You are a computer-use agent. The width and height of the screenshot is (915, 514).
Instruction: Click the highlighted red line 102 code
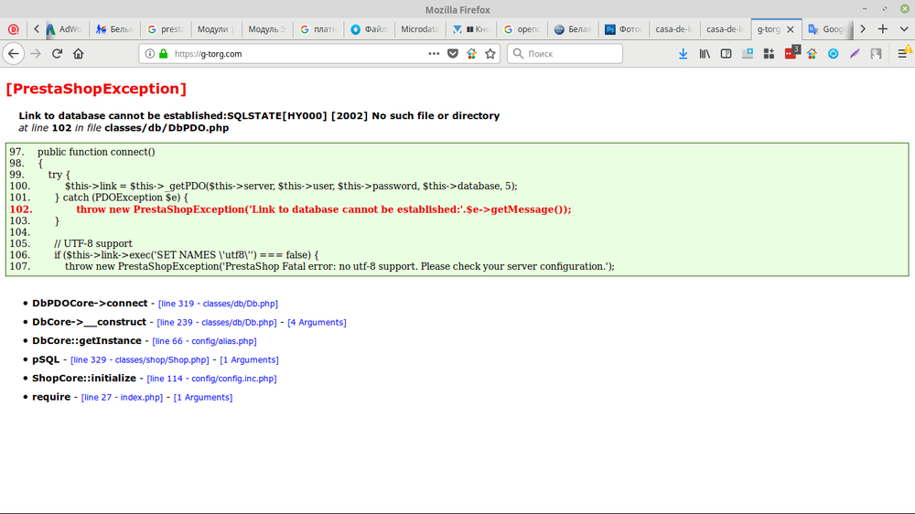click(323, 209)
